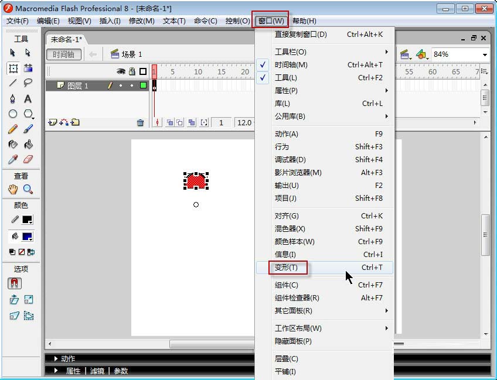Select the Eraser tool
497x380 pixels.
click(x=28, y=159)
